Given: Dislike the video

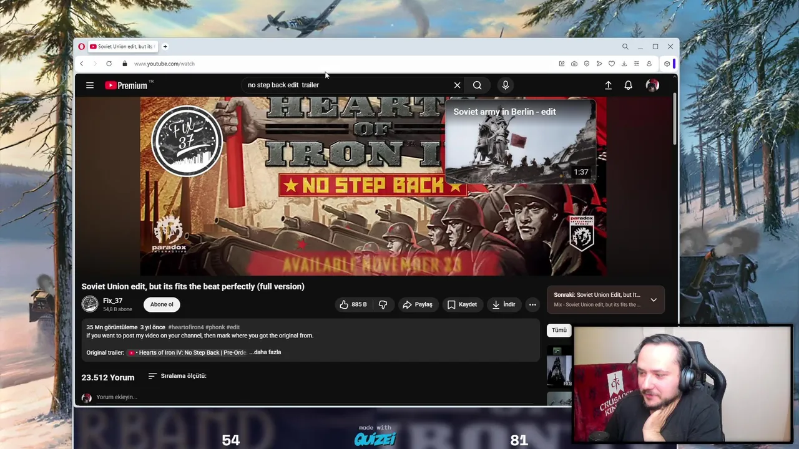Looking at the screenshot, I should [383, 304].
